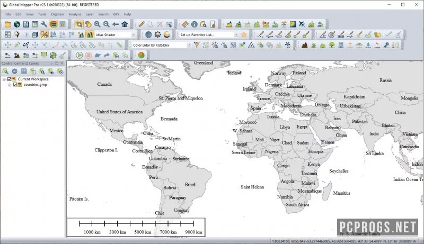Open Configuration with the wrench icon

(x=44, y=24)
